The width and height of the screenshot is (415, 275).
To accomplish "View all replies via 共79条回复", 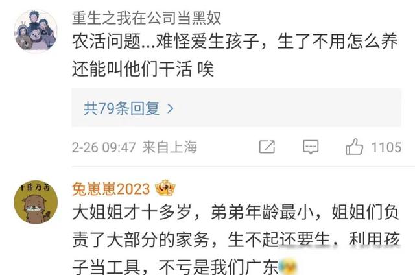I will coord(122,108).
